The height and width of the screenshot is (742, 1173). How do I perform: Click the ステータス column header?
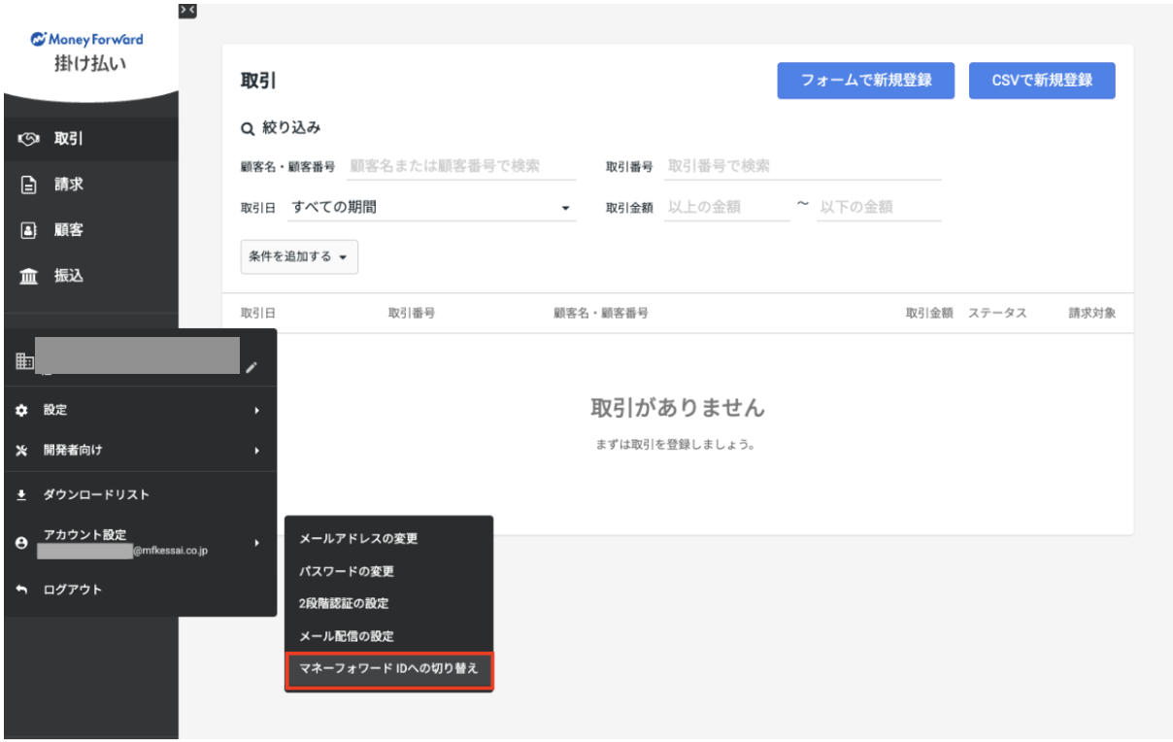pyautogui.click(x=997, y=314)
